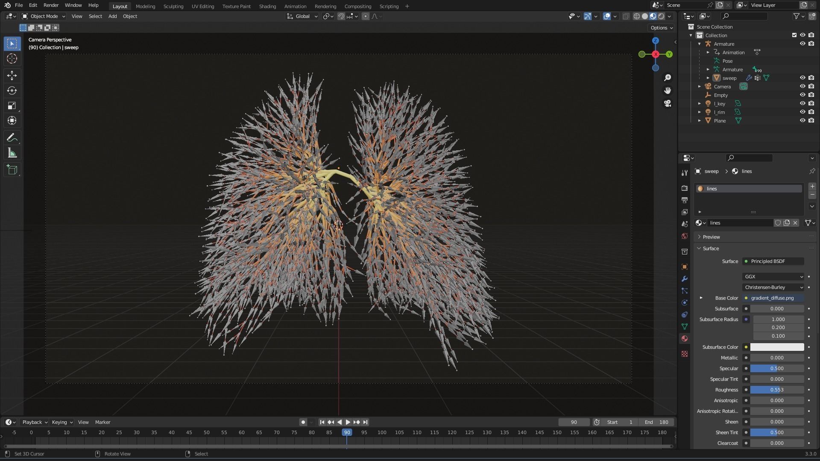Select the 3D Cursor tool
Image resolution: width=820 pixels, height=461 pixels.
[x=12, y=58]
